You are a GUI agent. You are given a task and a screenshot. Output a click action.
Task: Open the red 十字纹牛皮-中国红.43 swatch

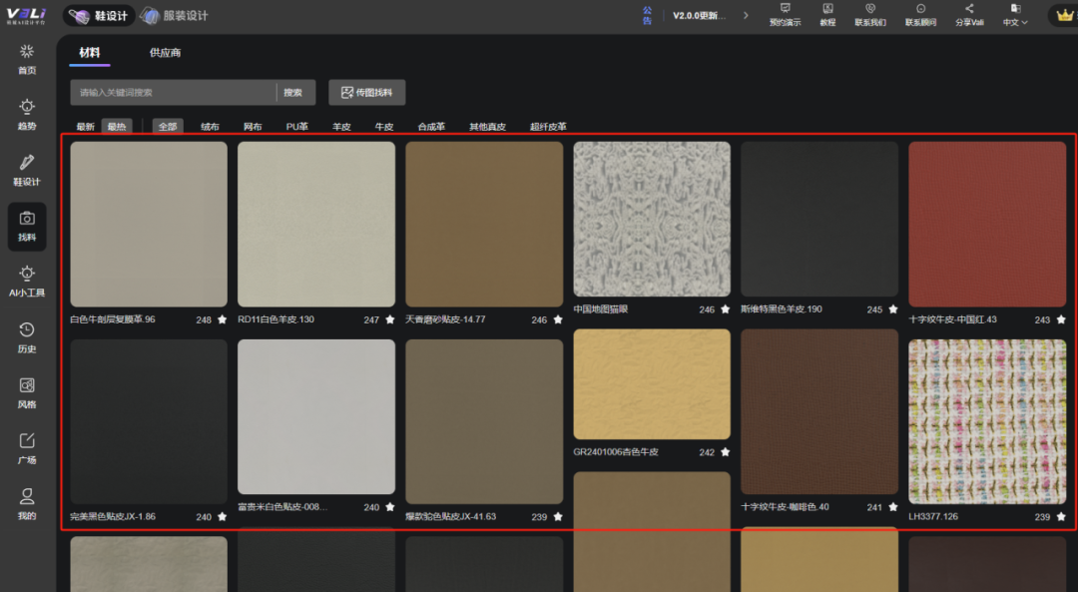point(987,225)
